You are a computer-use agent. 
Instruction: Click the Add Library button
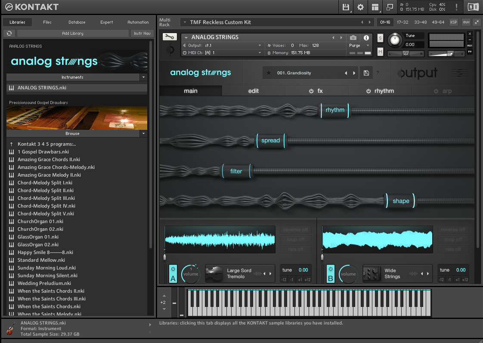click(x=73, y=33)
